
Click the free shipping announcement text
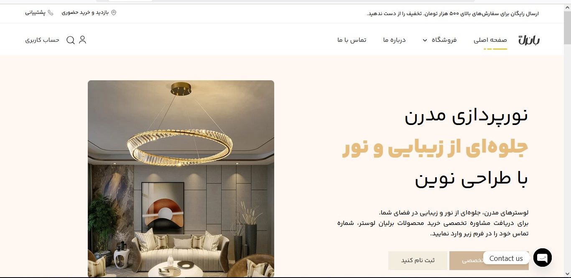pyautogui.click(x=453, y=13)
